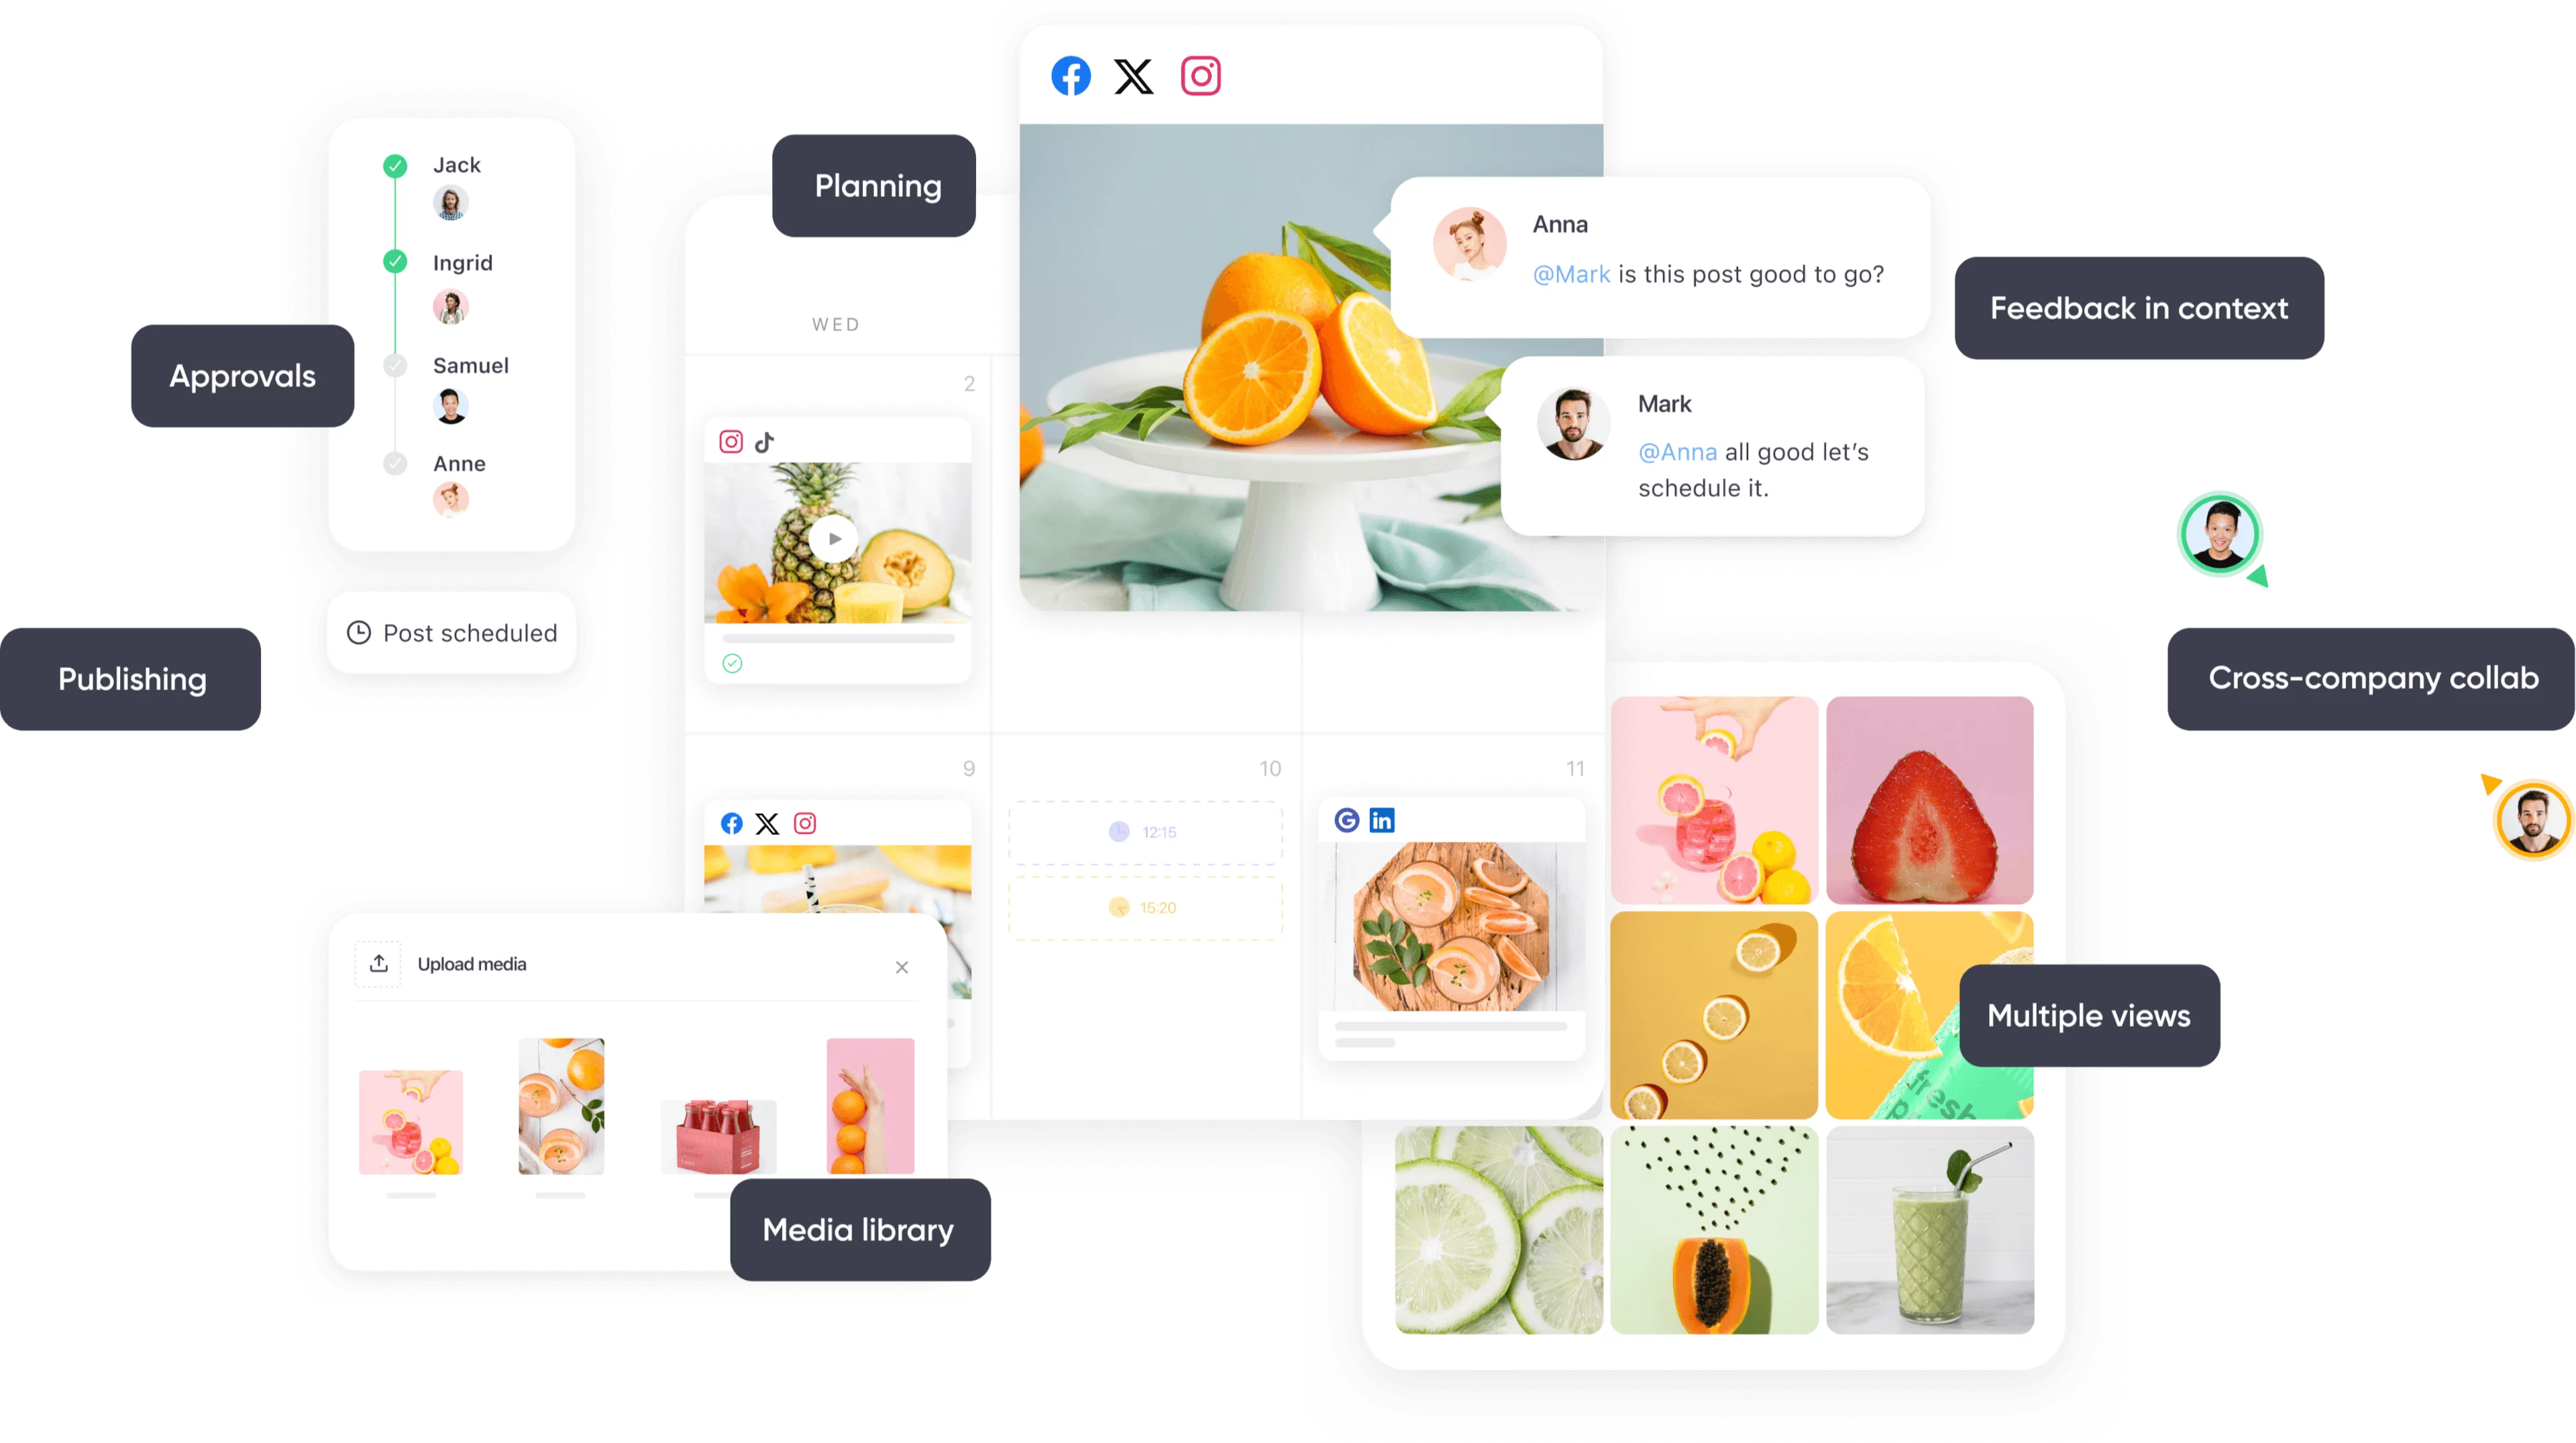2576x1443 pixels.
Task: Click the Facebook icon to connect
Action: (x=1072, y=76)
